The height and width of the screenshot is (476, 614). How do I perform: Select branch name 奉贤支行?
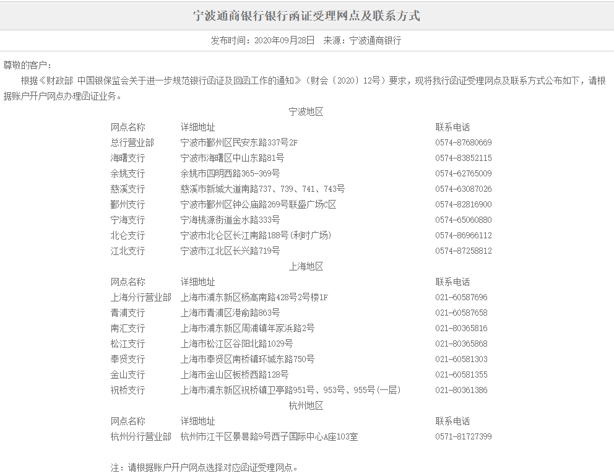click(128, 360)
